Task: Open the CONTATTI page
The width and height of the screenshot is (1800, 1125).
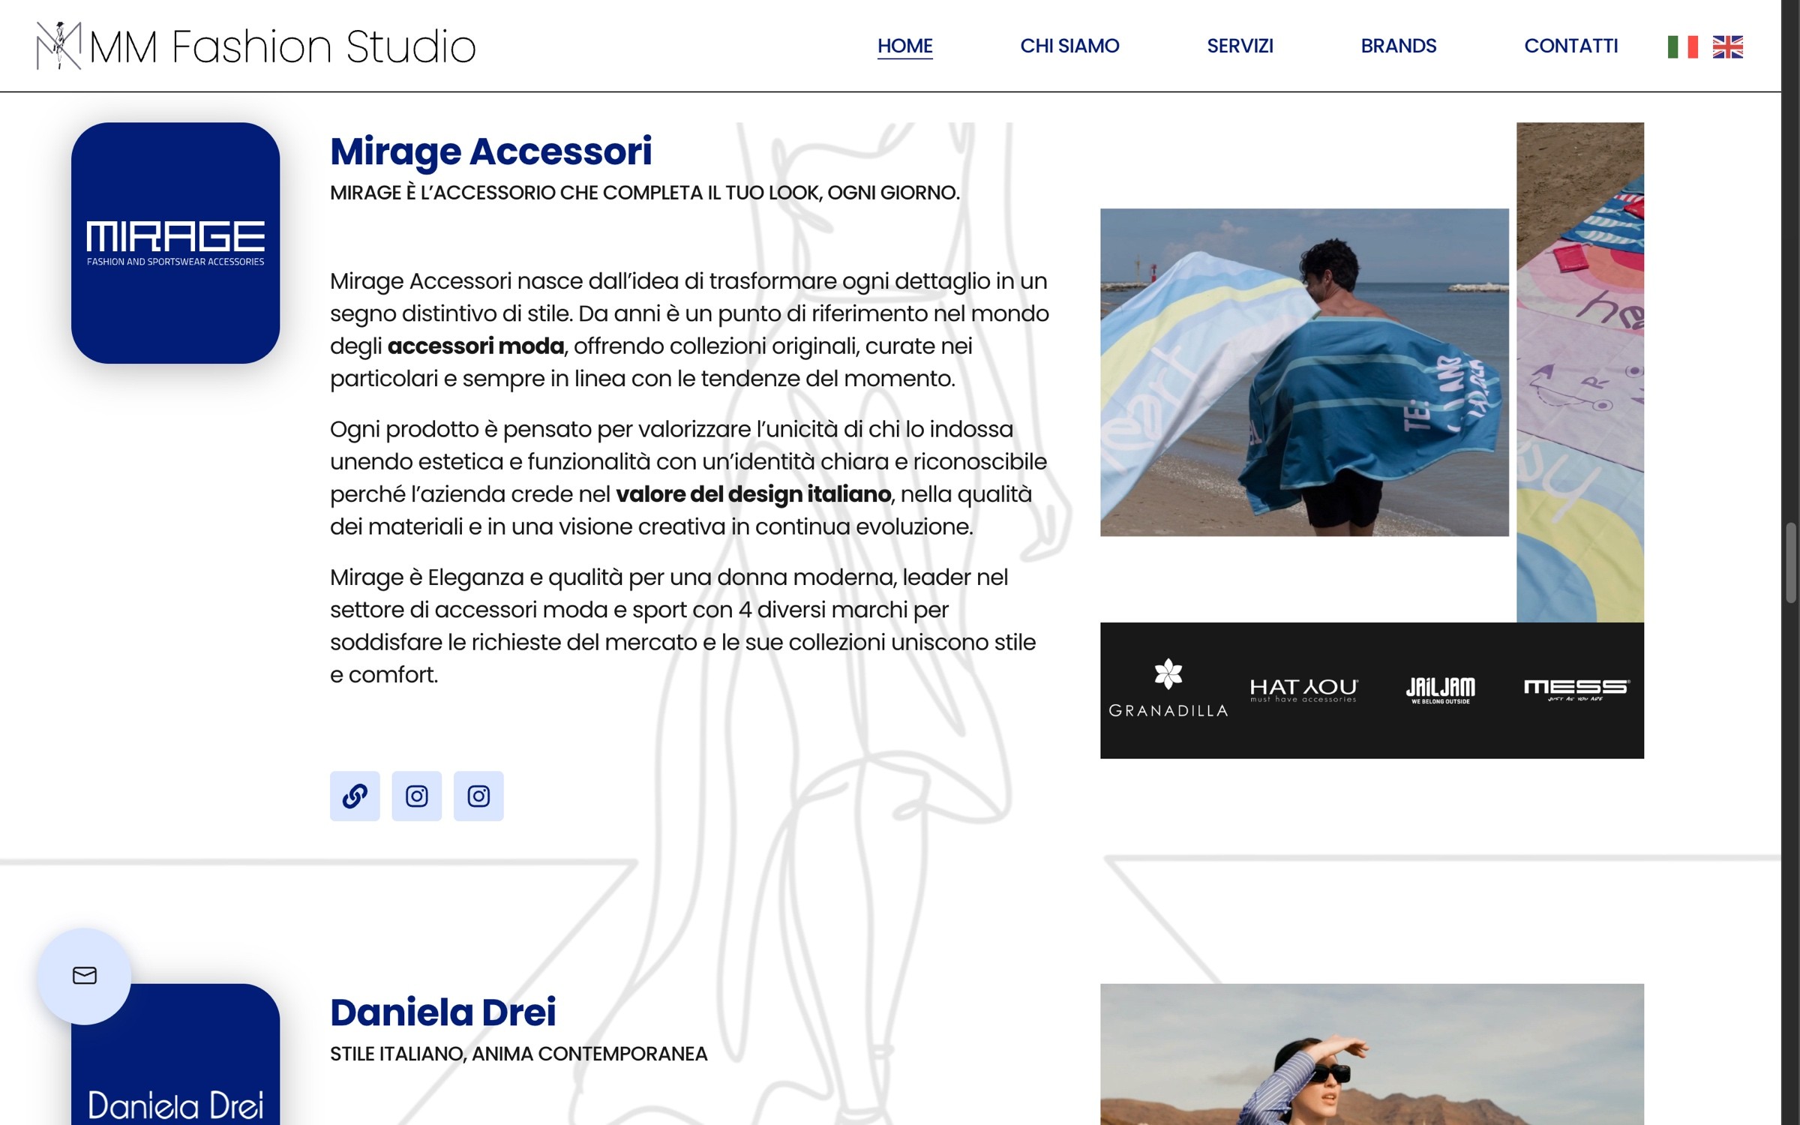Action: [x=1570, y=46]
